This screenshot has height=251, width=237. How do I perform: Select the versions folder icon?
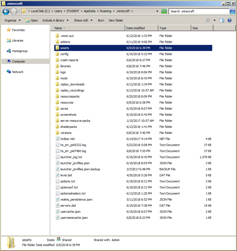58,133
